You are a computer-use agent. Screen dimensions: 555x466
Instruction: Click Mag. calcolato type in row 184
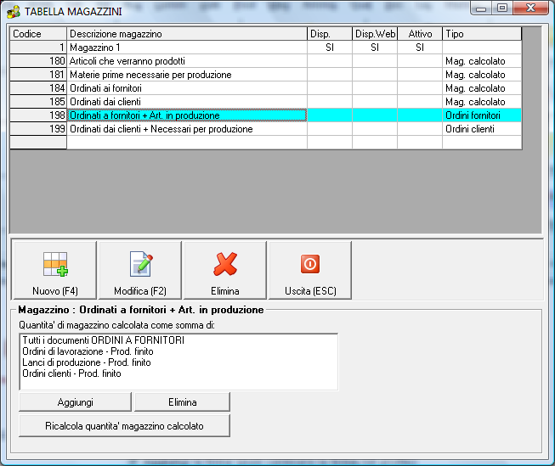pyautogui.click(x=482, y=88)
